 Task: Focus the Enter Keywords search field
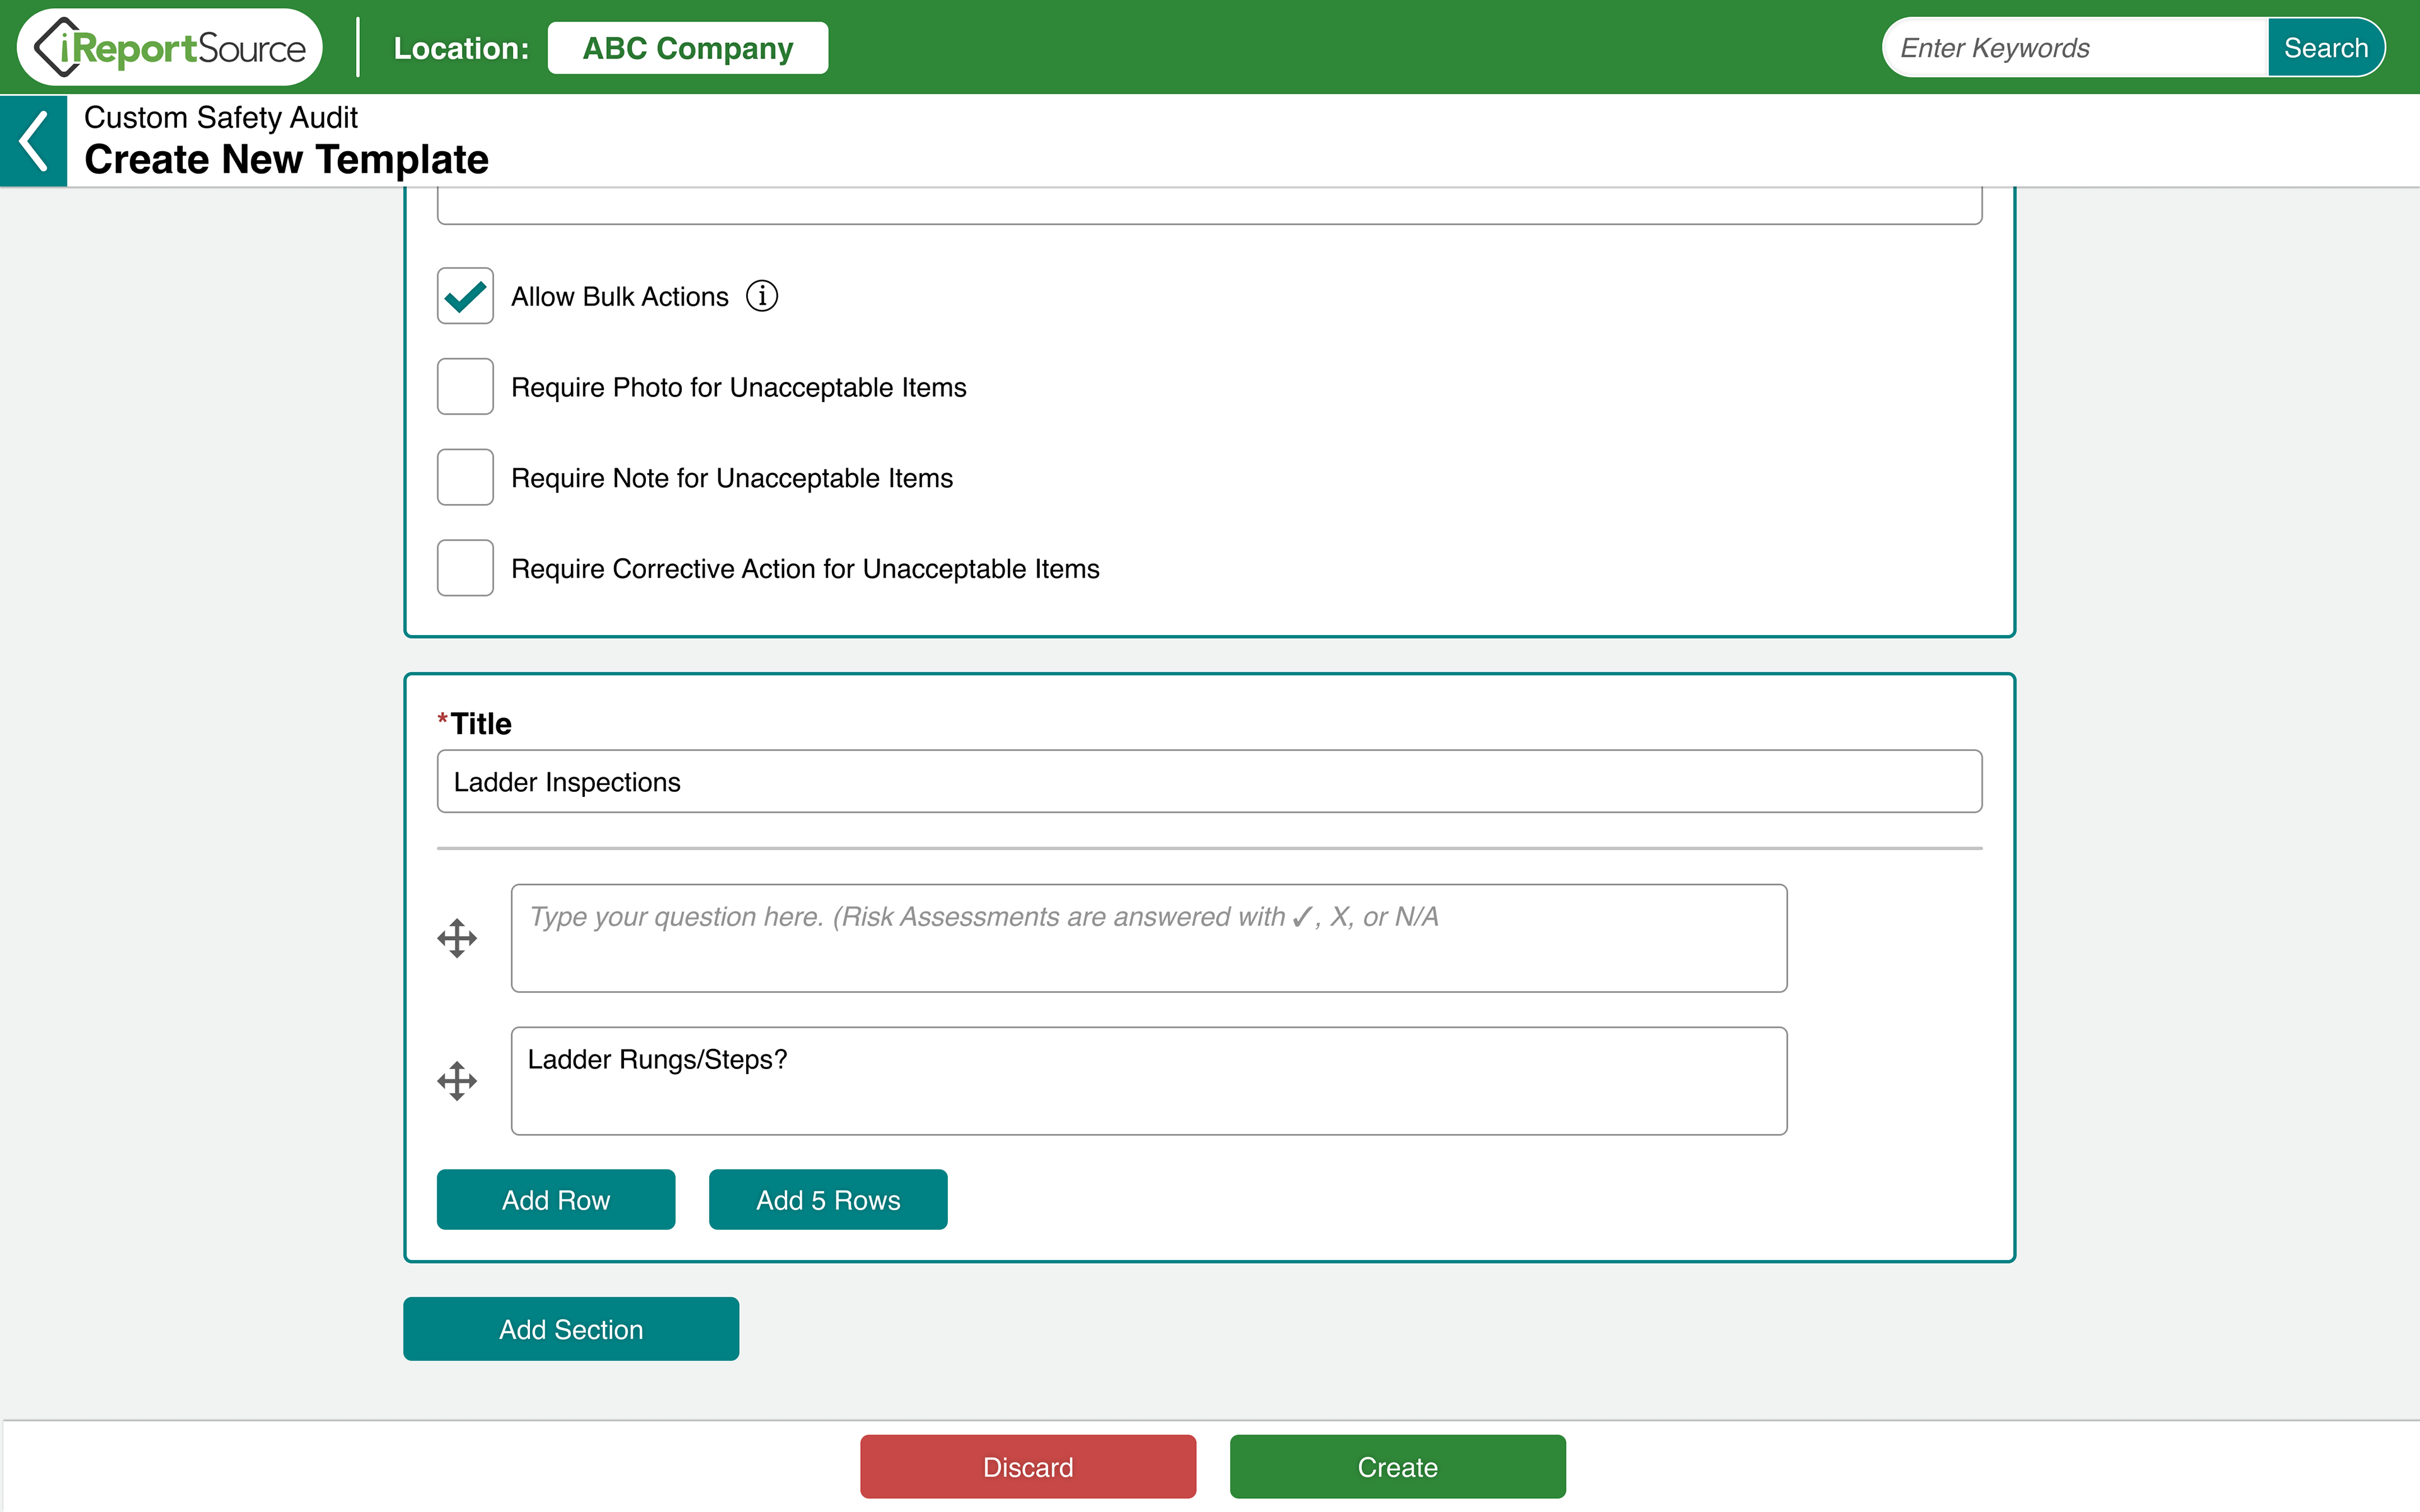click(2075, 47)
